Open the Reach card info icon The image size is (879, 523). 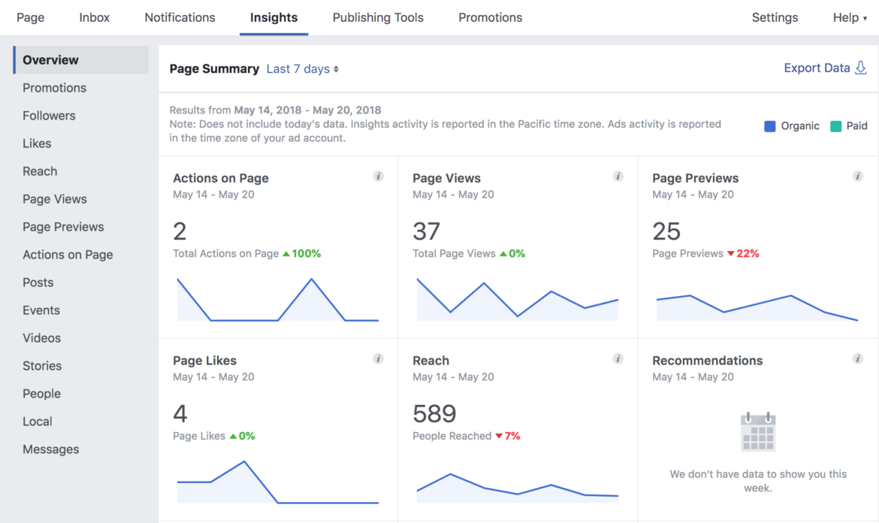click(x=618, y=358)
